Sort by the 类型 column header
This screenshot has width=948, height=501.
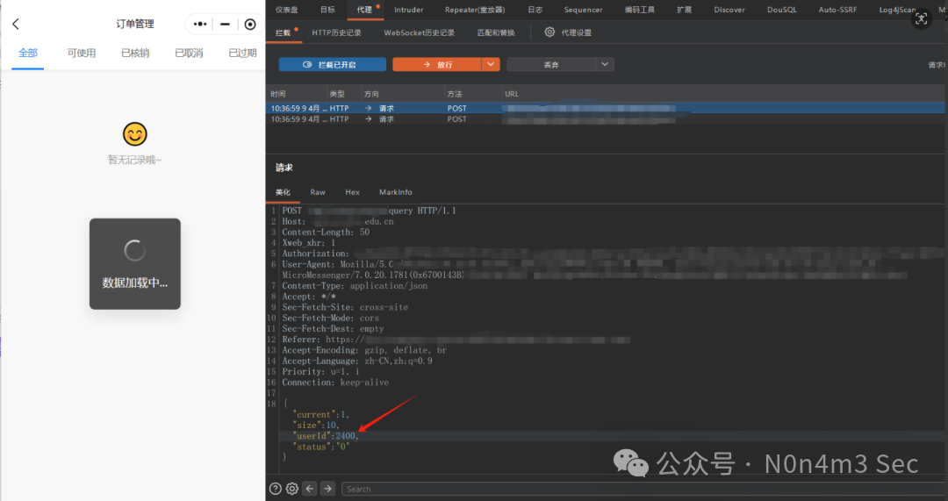pos(337,94)
